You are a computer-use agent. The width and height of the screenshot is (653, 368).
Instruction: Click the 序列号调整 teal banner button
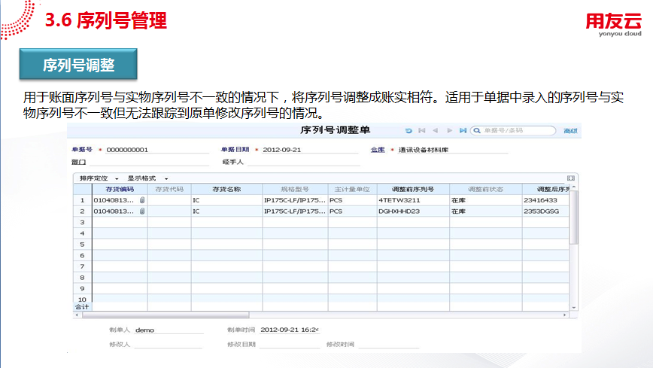click(78, 64)
